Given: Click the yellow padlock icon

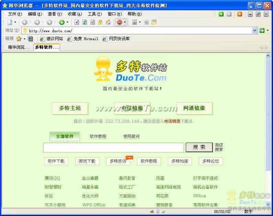Looking at the screenshot, I should 100,22.
